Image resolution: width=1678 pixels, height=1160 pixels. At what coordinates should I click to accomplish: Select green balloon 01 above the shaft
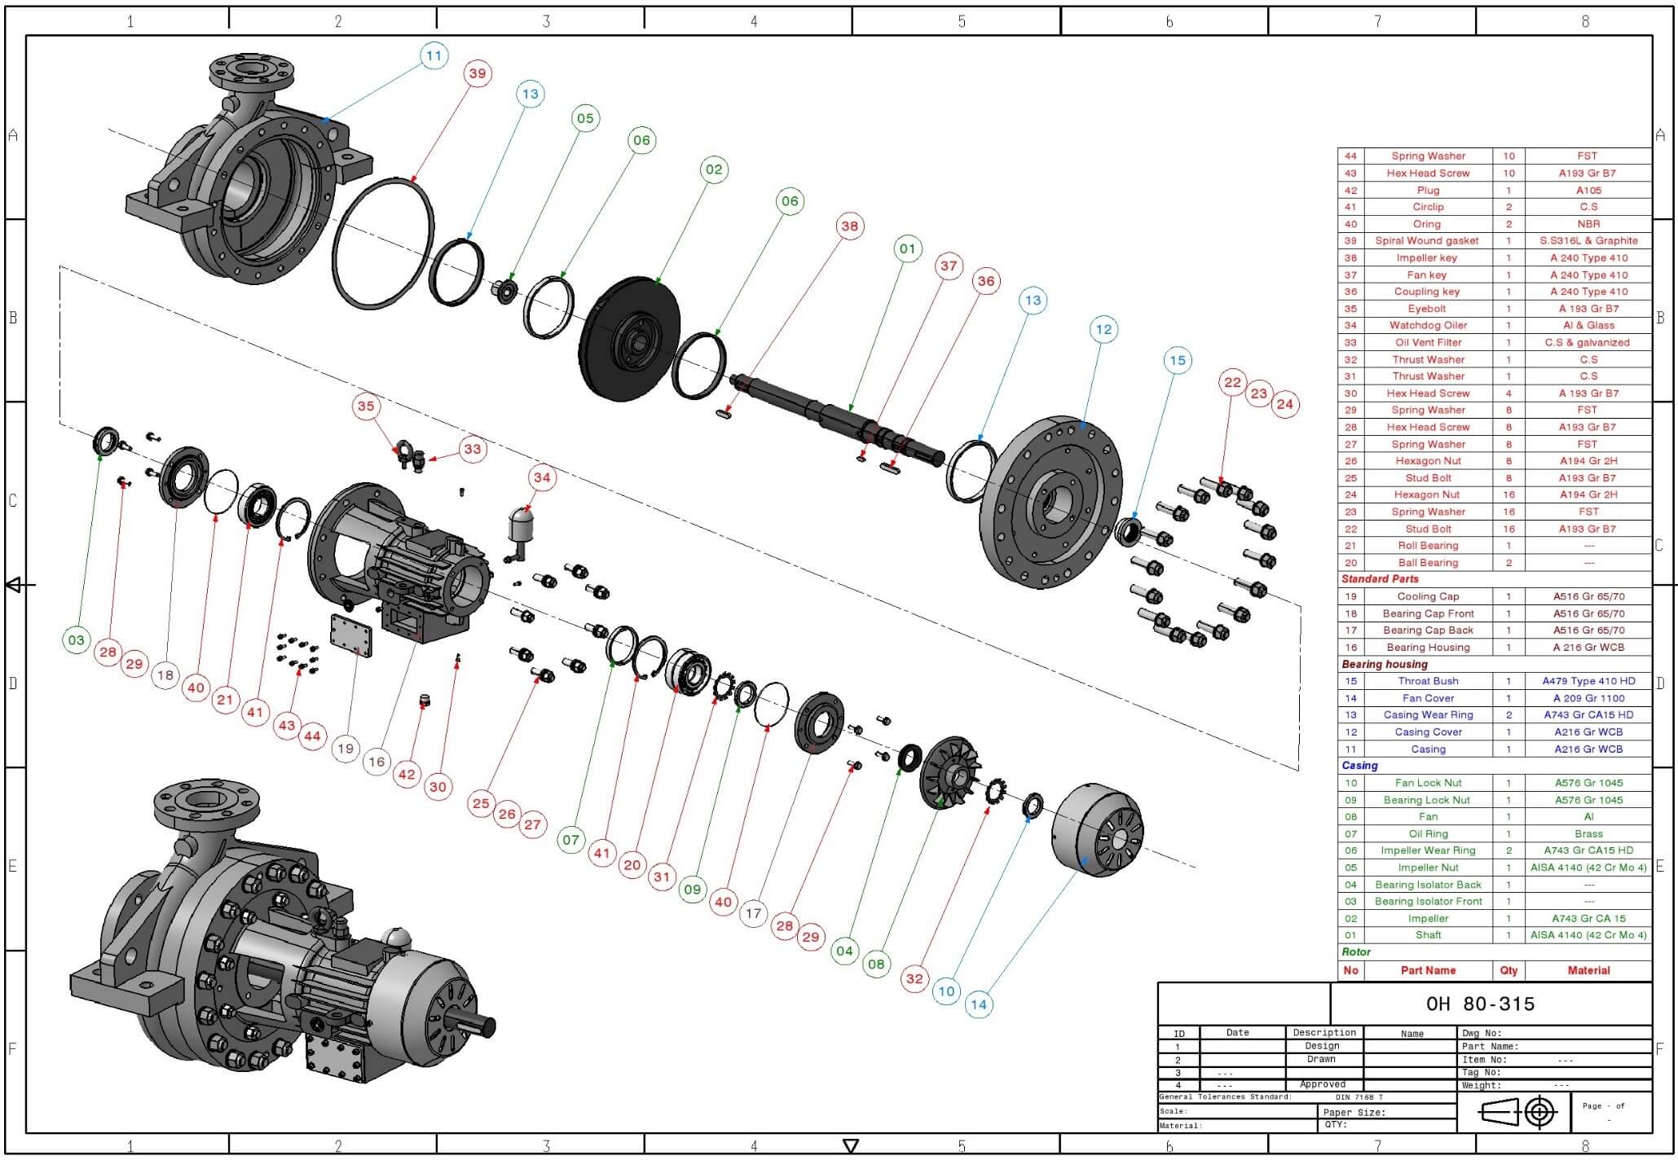pos(908,248)
